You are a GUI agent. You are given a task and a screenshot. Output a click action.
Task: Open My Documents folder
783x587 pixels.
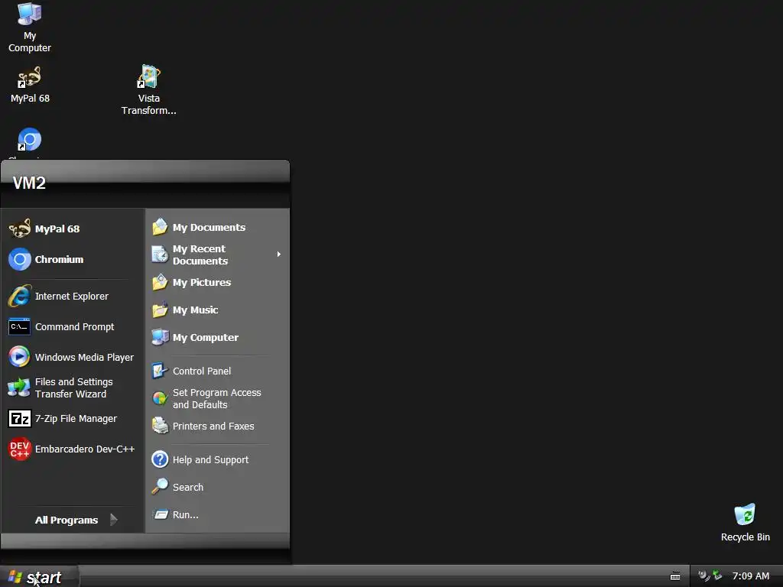point(217,228)
